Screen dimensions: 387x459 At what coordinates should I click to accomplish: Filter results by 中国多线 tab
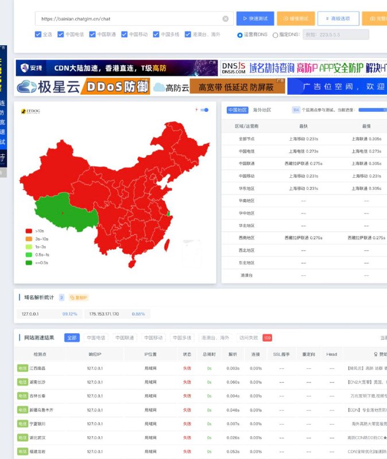(182, 338)
